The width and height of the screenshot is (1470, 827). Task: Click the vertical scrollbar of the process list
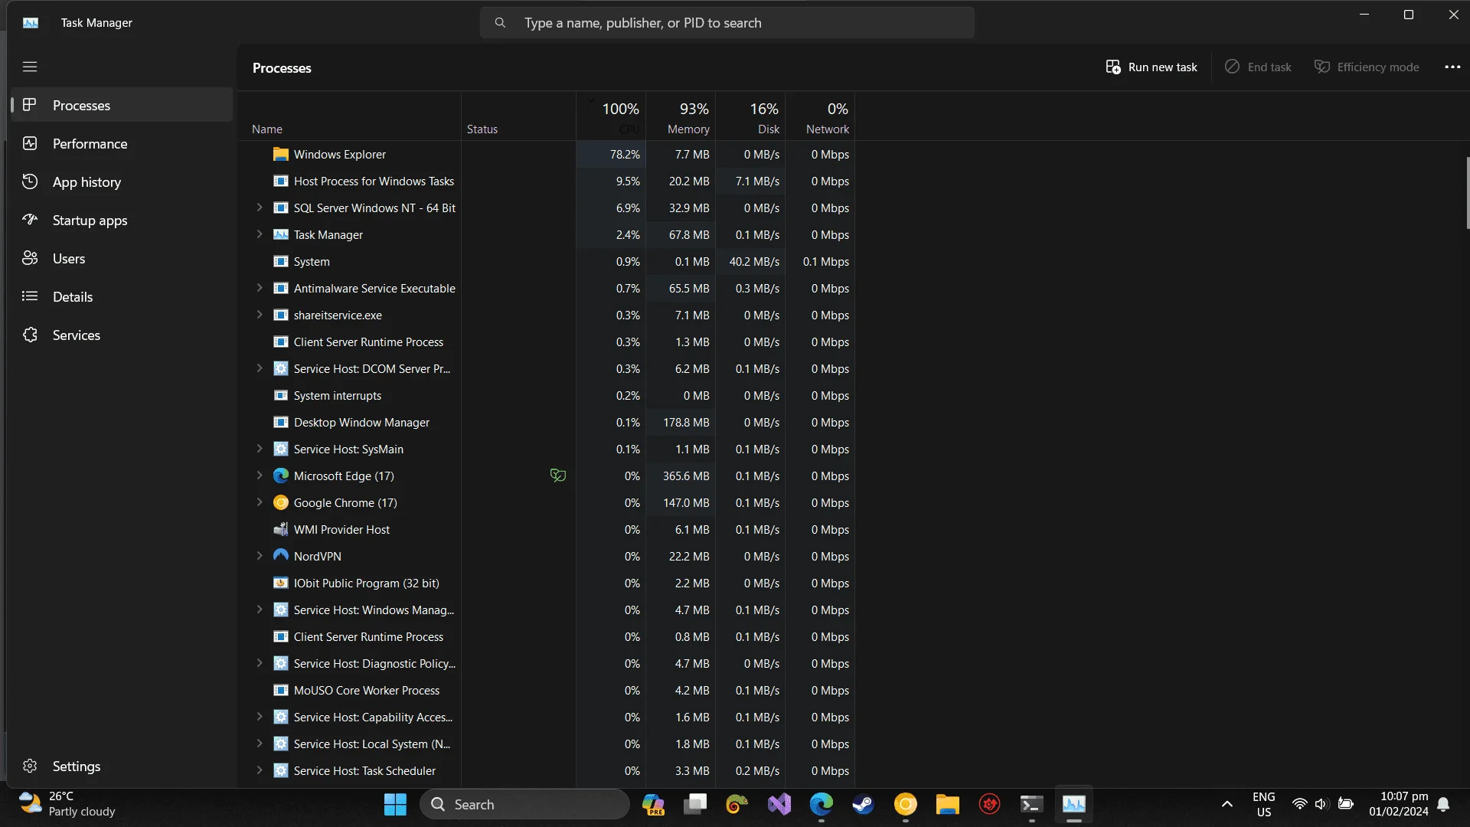[x=1467, y=193]
